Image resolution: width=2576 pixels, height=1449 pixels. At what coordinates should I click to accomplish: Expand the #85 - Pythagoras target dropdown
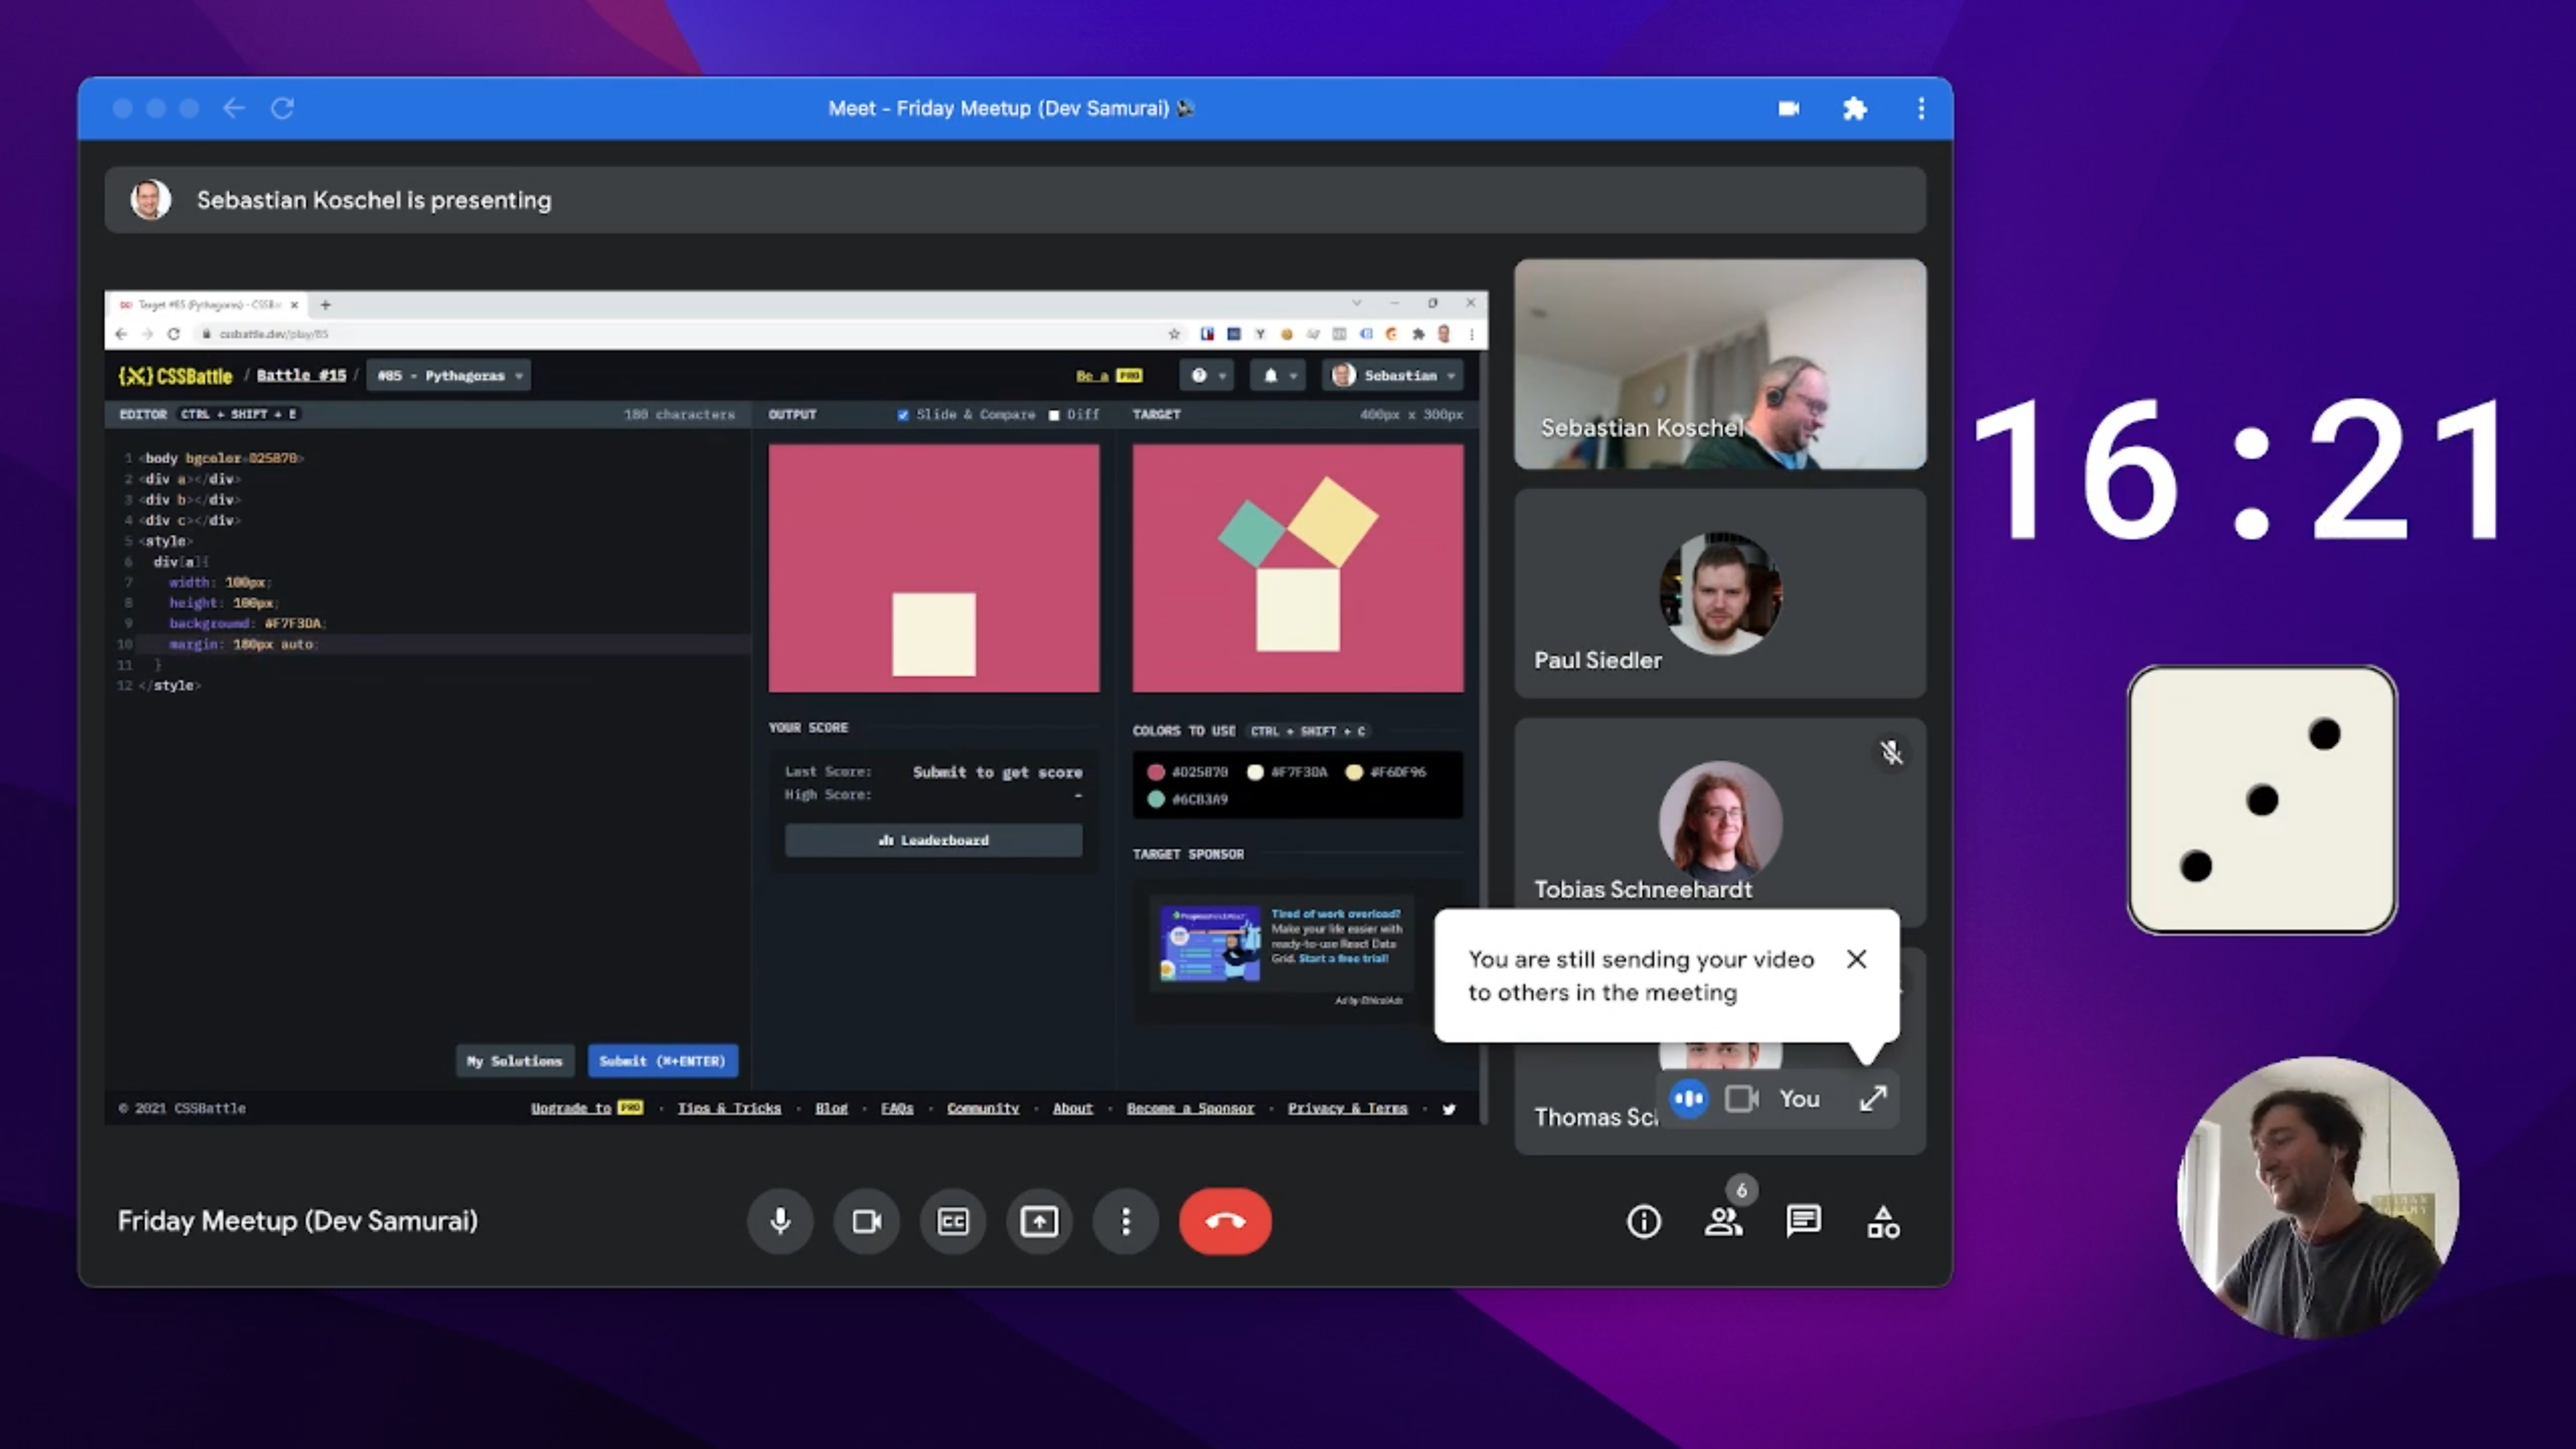(449, 375)
